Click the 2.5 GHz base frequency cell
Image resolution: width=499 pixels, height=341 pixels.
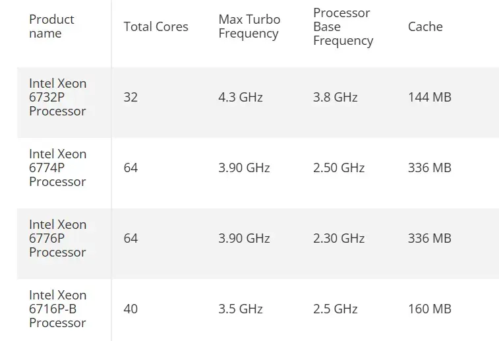click(x=335, y=309)
